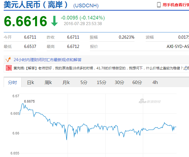Switch to the 周k tab
This screenshot has width=189, height=157.
coord(48,82)
